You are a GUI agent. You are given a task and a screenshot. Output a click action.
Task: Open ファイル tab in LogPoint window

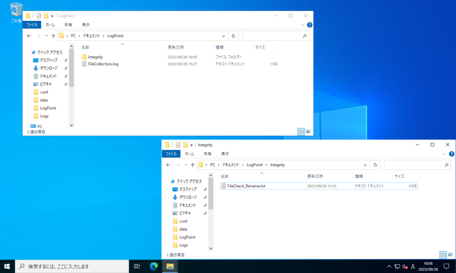pos(32,24)
